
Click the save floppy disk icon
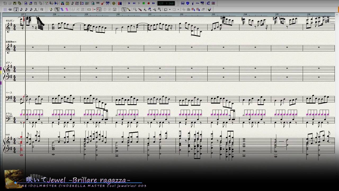pyautogui.click(x=15, y=3)
